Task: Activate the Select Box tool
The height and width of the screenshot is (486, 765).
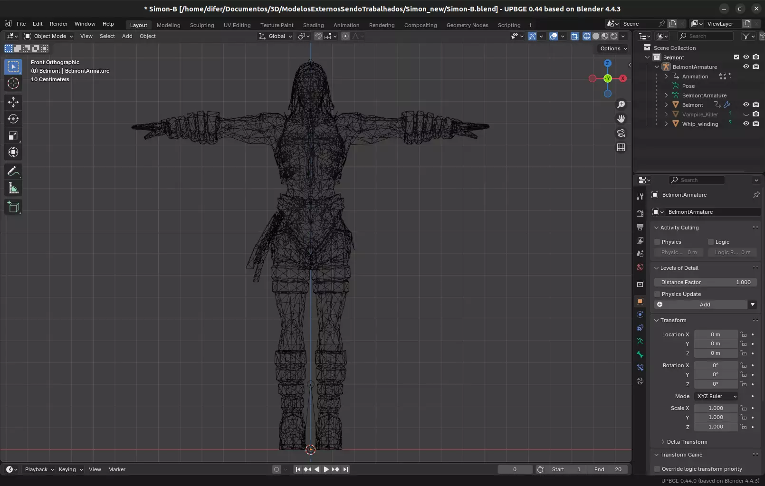Action: pyautogui.click(x=13, y=67)
